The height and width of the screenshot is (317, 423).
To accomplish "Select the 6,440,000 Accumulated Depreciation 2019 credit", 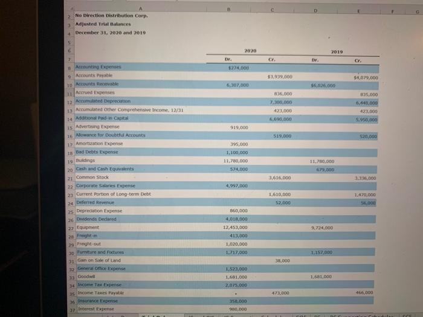I will click(367, 103).
